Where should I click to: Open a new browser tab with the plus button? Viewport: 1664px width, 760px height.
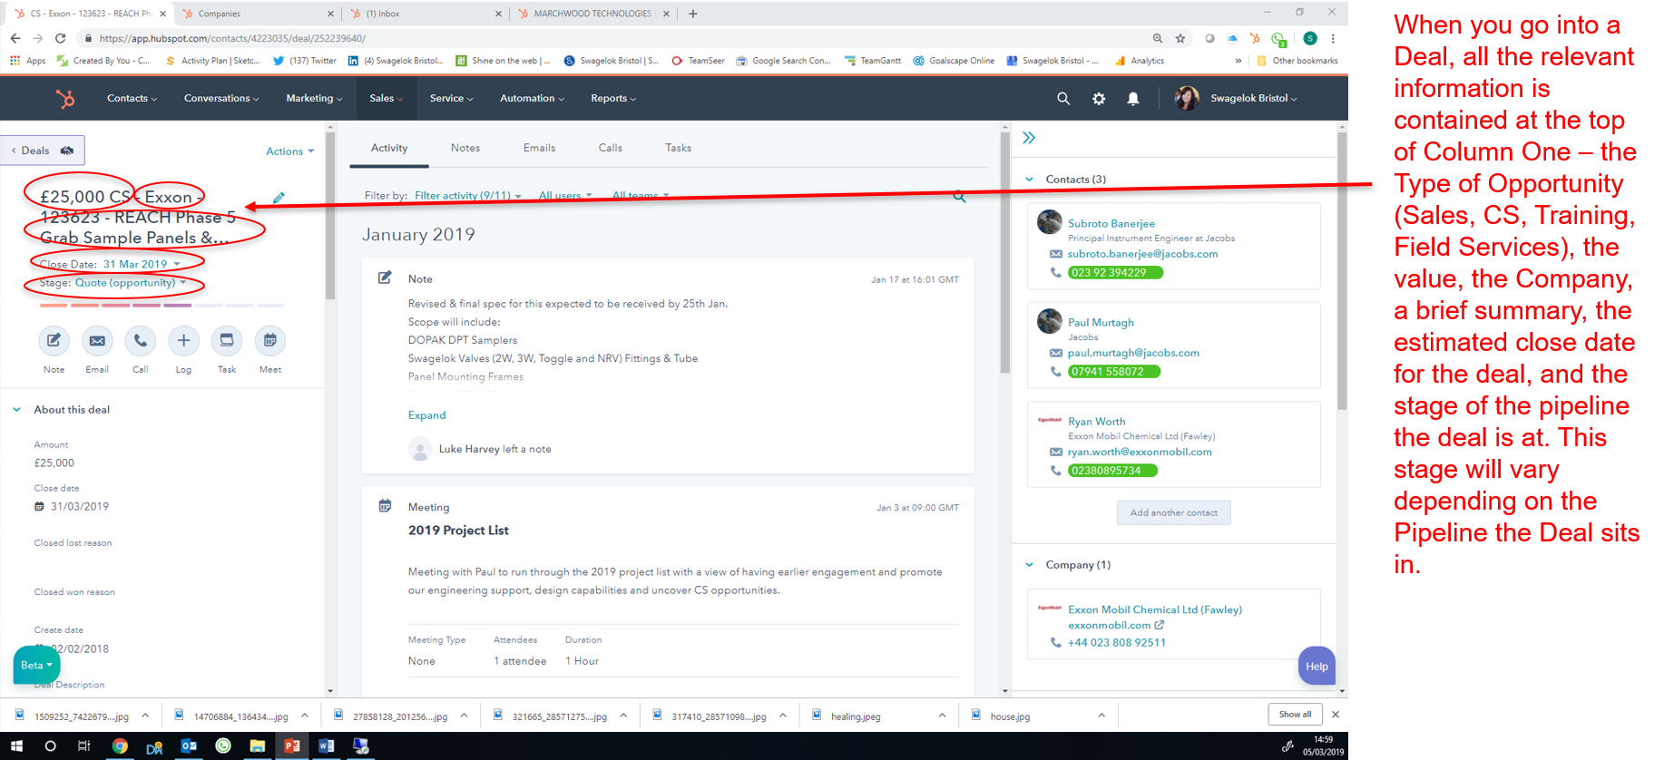(693, 14)
